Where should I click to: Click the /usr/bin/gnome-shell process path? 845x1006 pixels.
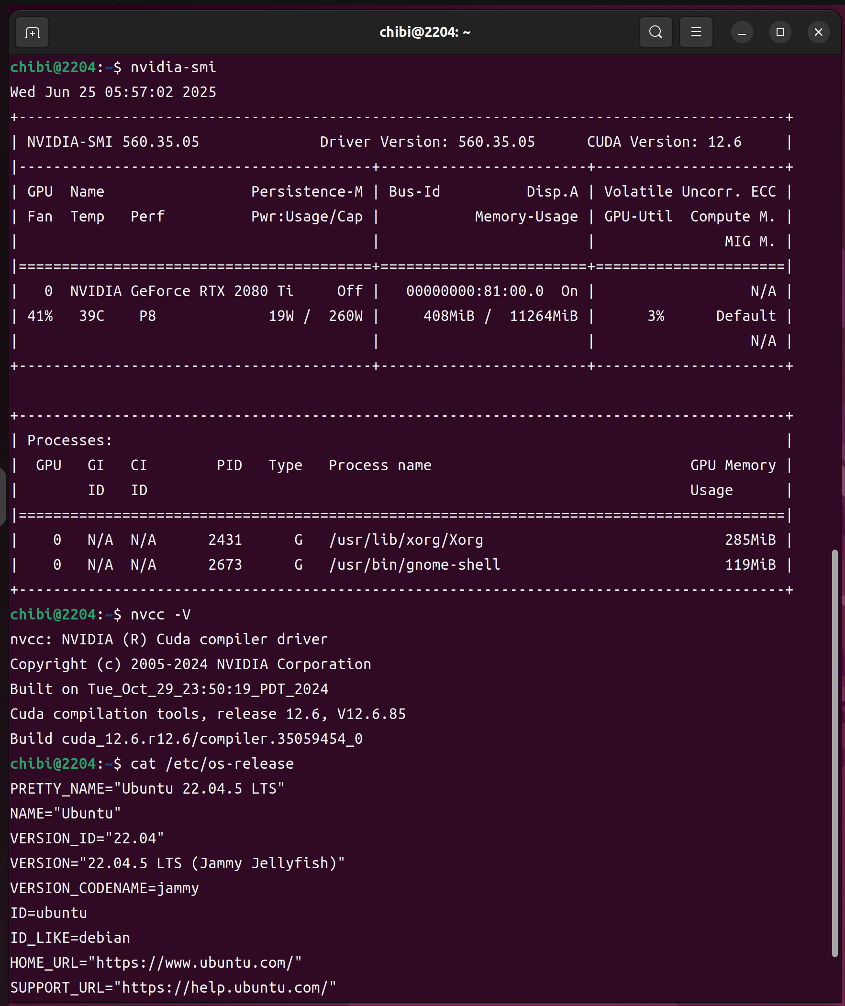[x=414, y=565]
